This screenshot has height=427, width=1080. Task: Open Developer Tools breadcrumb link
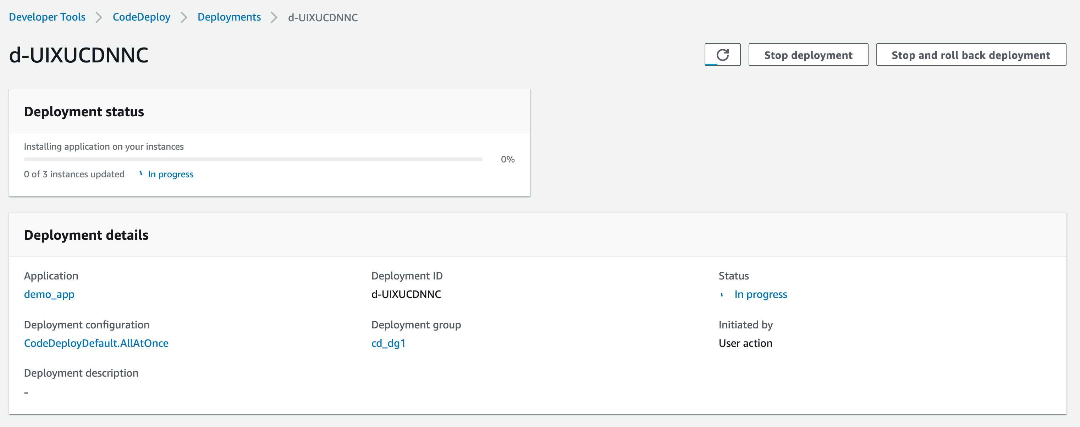(47, 17)
